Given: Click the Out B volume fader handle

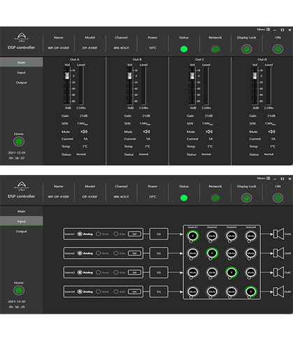Looking at the screenshot, I should pyautogui.click(x=129, y=76).
